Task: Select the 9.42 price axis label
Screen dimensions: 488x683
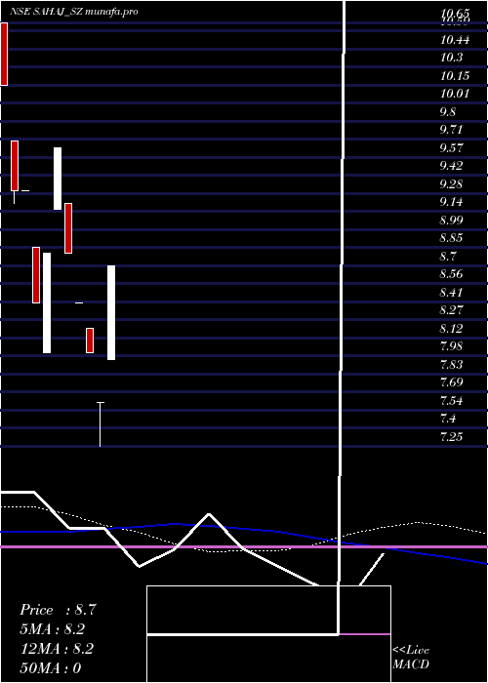Action: (x=451, y=166)
